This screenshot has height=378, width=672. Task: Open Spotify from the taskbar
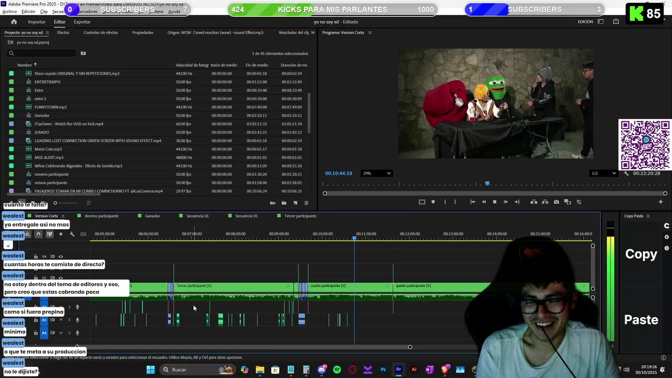tap(337, 370)
